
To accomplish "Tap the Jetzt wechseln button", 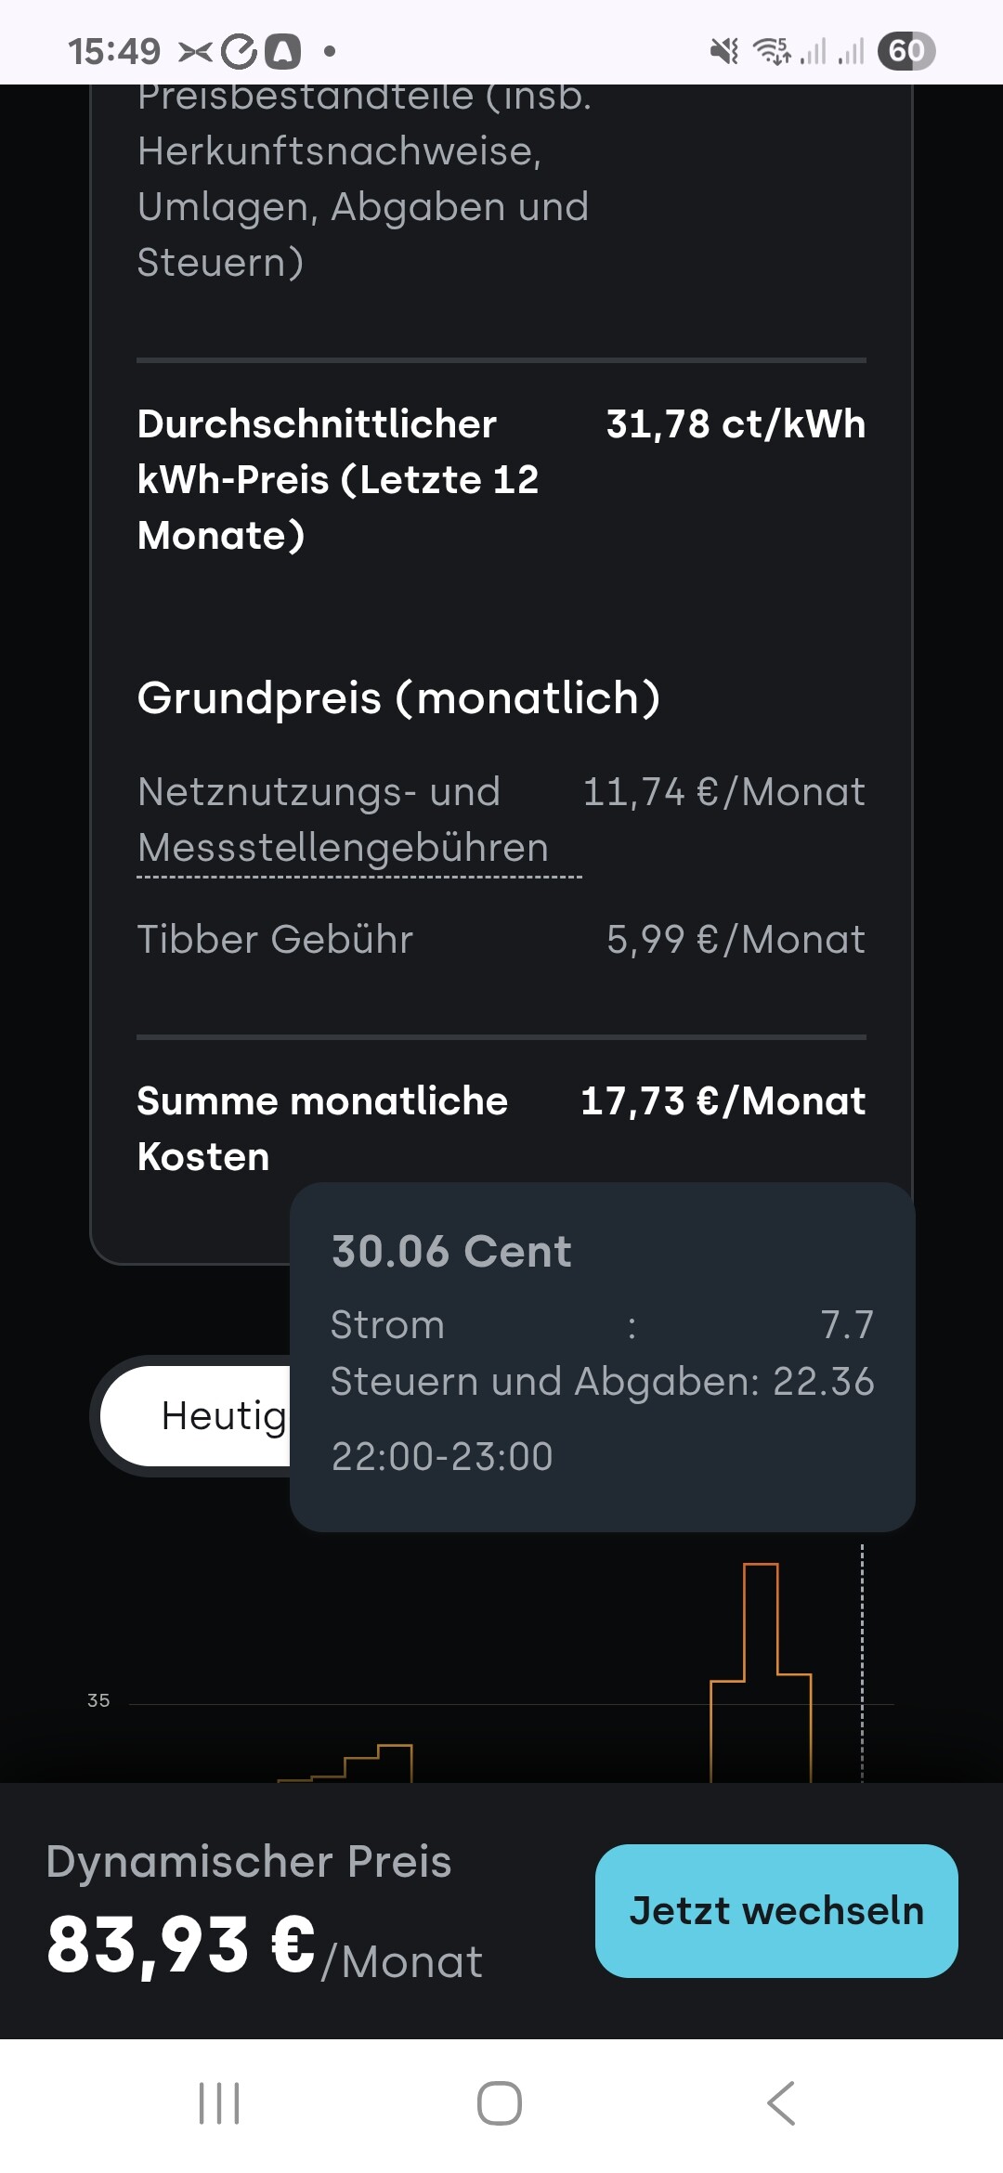I will (776, 1910).
